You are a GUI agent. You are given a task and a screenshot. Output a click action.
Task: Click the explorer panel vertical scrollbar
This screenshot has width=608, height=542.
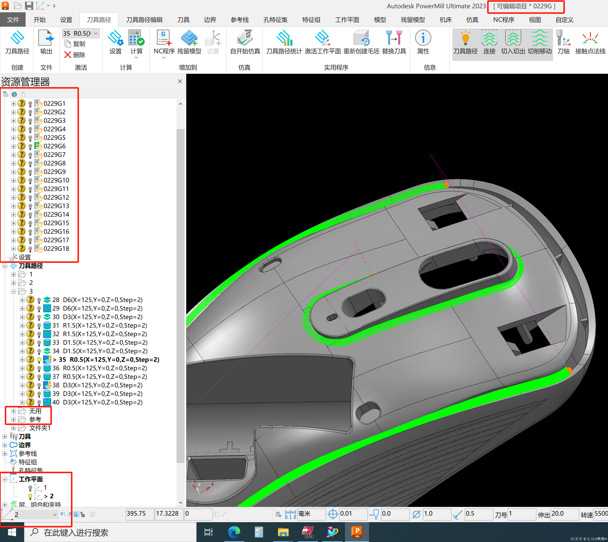coord(180,296)
